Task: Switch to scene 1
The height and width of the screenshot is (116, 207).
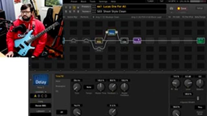Action: (x=66, y=7)
